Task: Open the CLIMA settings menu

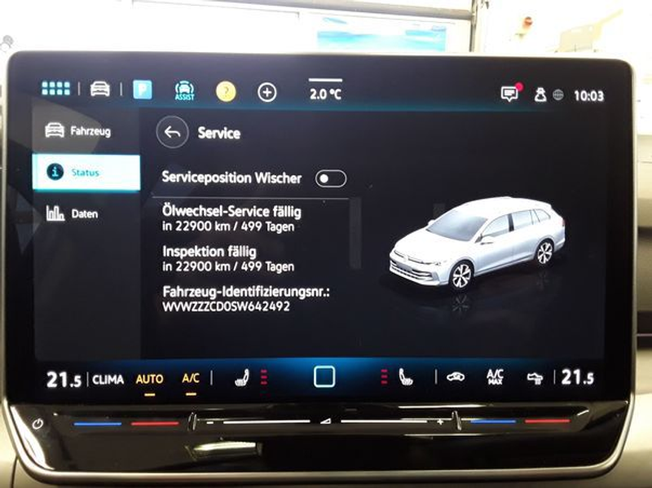Action: point(108,379)
